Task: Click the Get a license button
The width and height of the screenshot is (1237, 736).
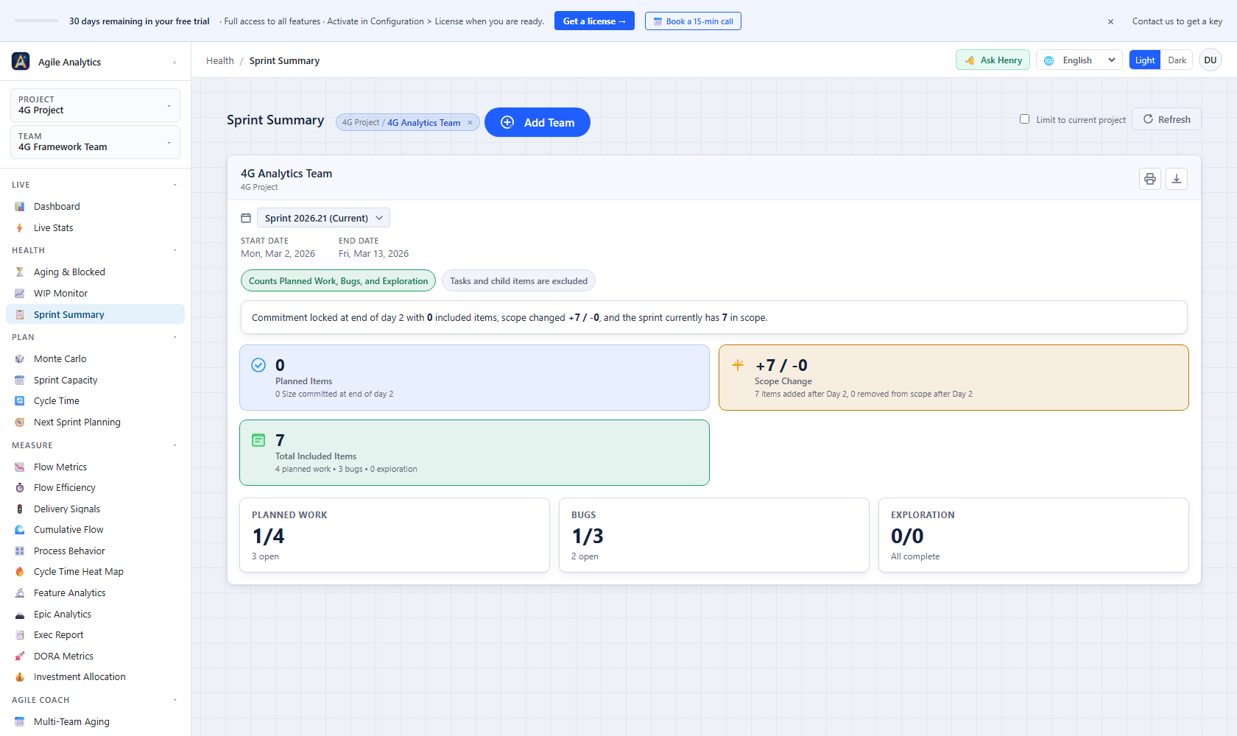Action: click(594, 21)
